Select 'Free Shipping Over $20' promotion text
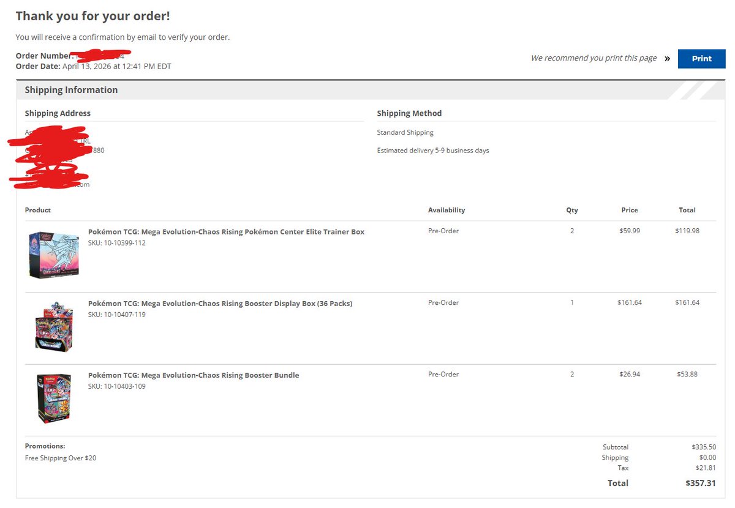 (x=61, y=458)
